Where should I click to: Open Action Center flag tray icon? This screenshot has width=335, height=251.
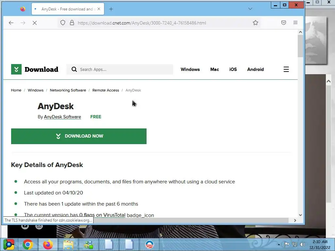pos(287,244)
